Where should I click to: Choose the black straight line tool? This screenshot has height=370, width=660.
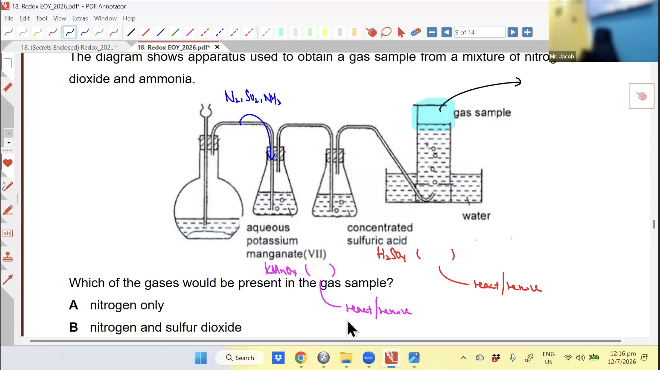click(x=131, y=32)
